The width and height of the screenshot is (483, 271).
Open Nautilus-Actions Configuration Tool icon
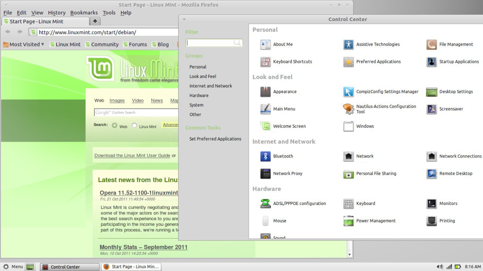coord(348,109)
